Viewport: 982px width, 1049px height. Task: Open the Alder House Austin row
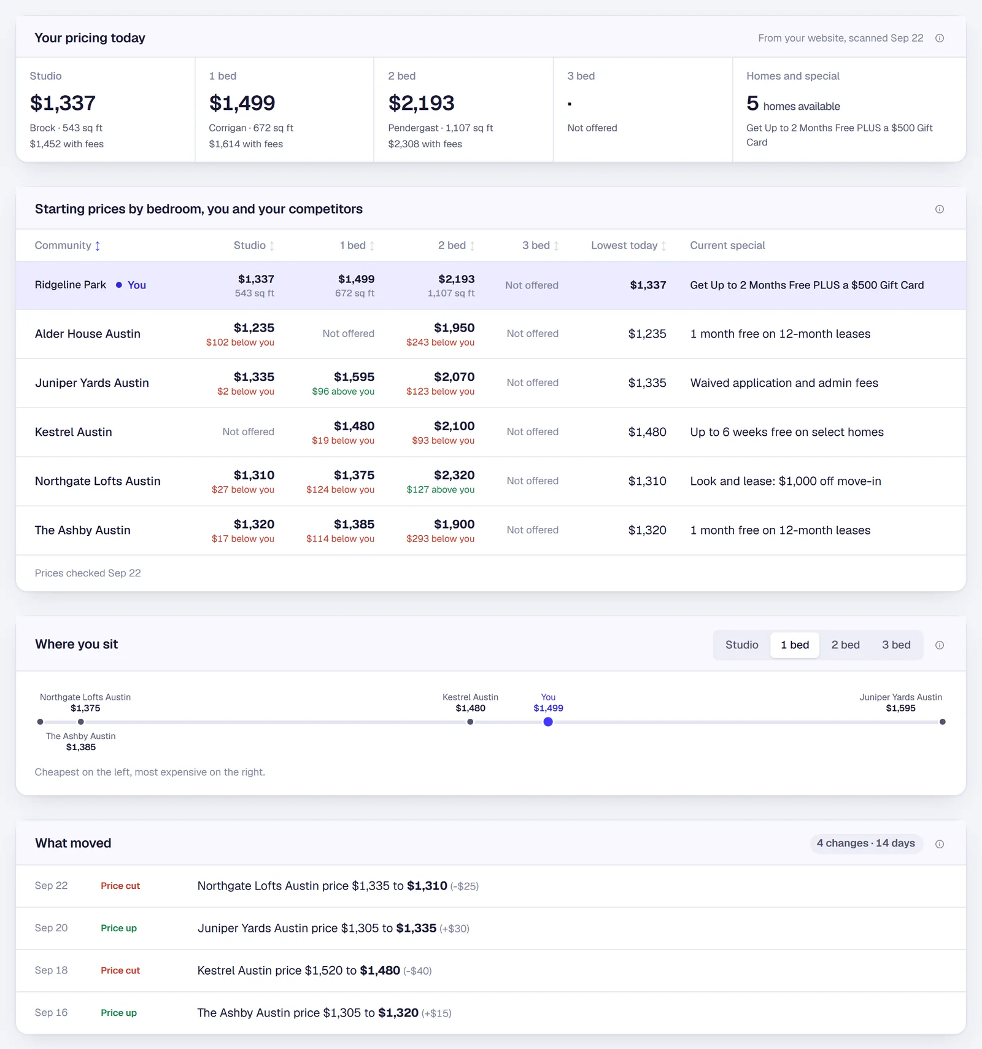coord(491,334)
